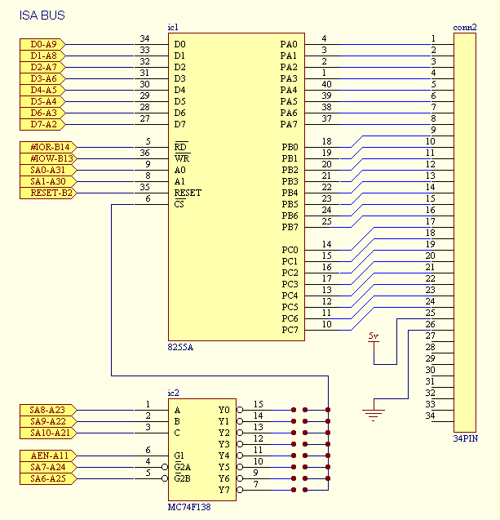Image resolution: width=500 pixels, height=520 pixels.
Task: Select the RESET pin label inside ic1
Action: (x=188, y=193)
